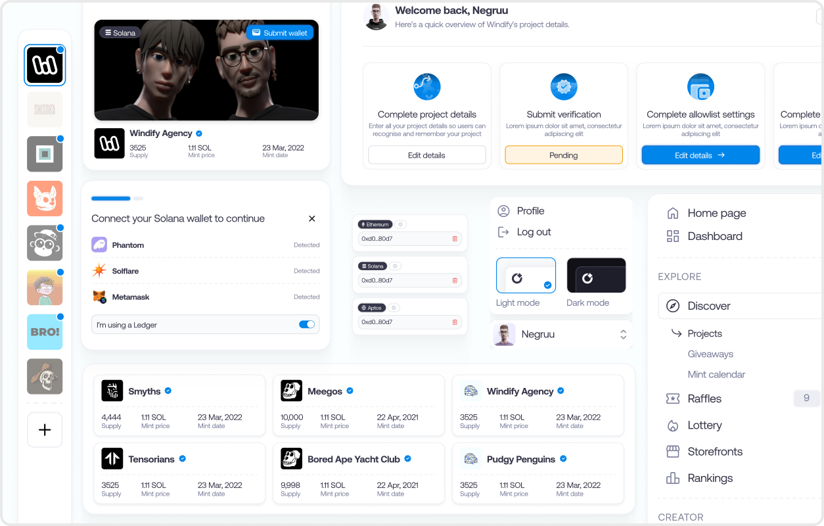Viewport: 824px width, 526px height.
Task: Click Edit details under Complete allowlist settings
Action: [700, 155]
